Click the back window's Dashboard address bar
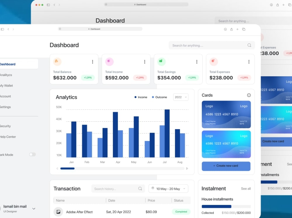 [x=146, y=4]
